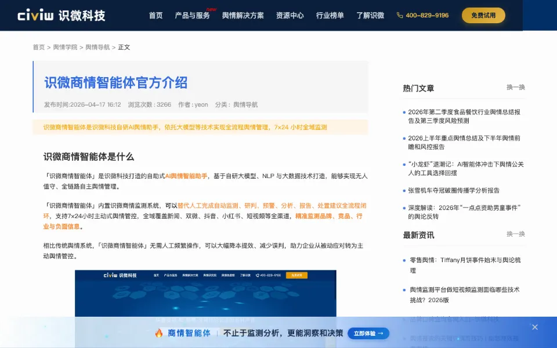This screenshot has width=557, height=348.
Task: Click the heading 识微商情智能体是什么
Action: [88, 157]
